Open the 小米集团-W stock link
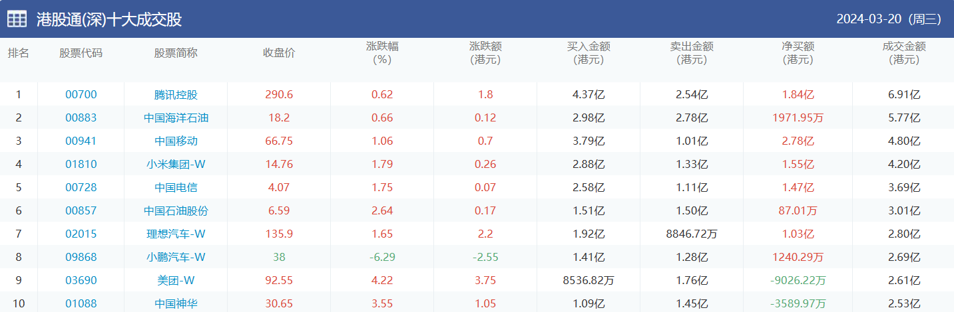This screenshot has width=954, height=312. (x=176, y=164)
